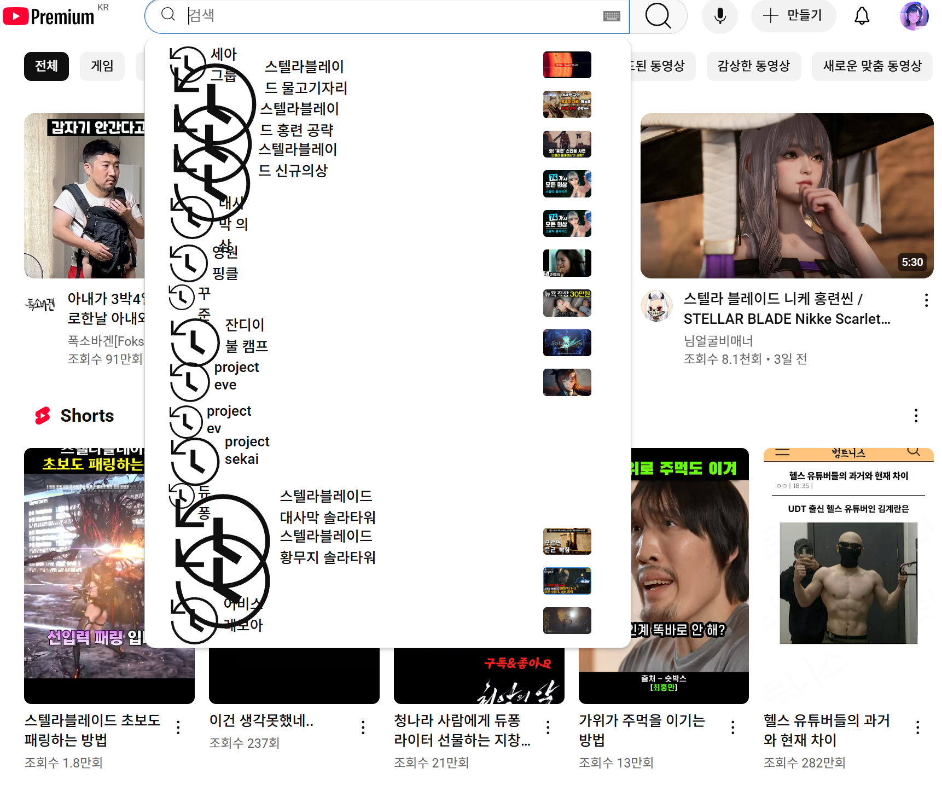Click history clock icon beside 꾸준
Viewport: 942px width, 791px height.
tap(181, 296)
